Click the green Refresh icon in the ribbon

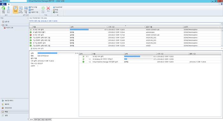(x=3, y=8)
